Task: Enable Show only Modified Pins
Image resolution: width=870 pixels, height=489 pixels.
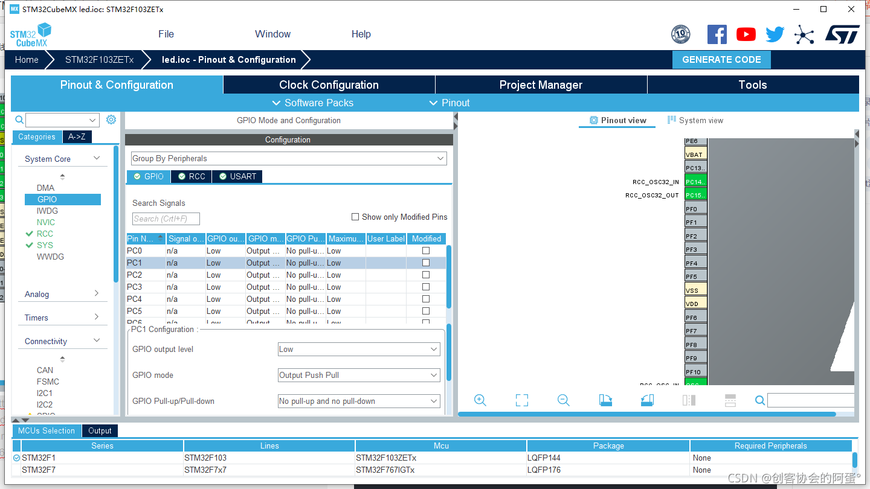Action: coord(355,217)
